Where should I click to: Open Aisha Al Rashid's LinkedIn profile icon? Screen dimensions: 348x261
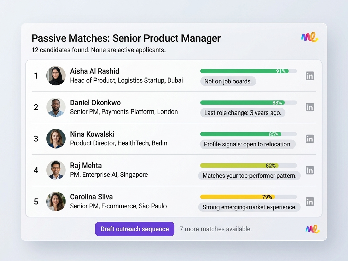pyautogui.click(x=310, y=76)
